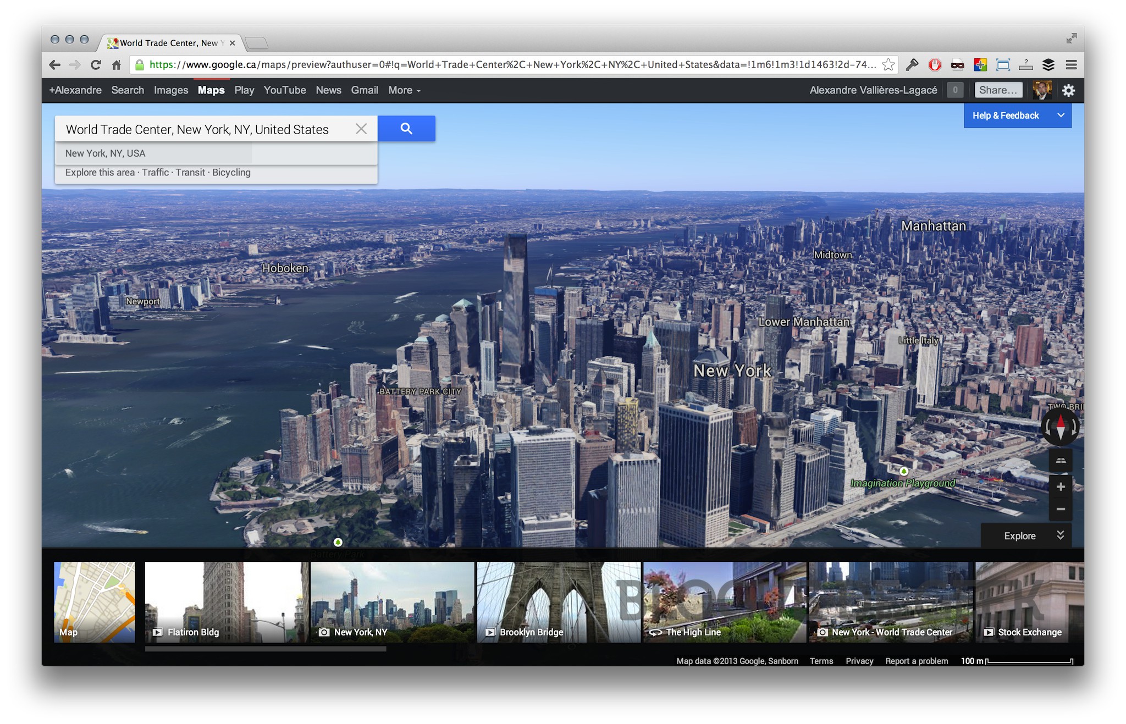Show Transit layer link

190,173
